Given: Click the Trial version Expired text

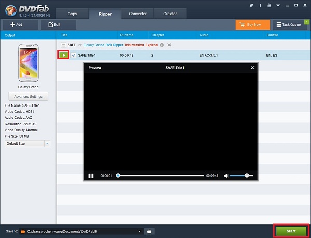Looking at the screenshot, I should 141,45.
